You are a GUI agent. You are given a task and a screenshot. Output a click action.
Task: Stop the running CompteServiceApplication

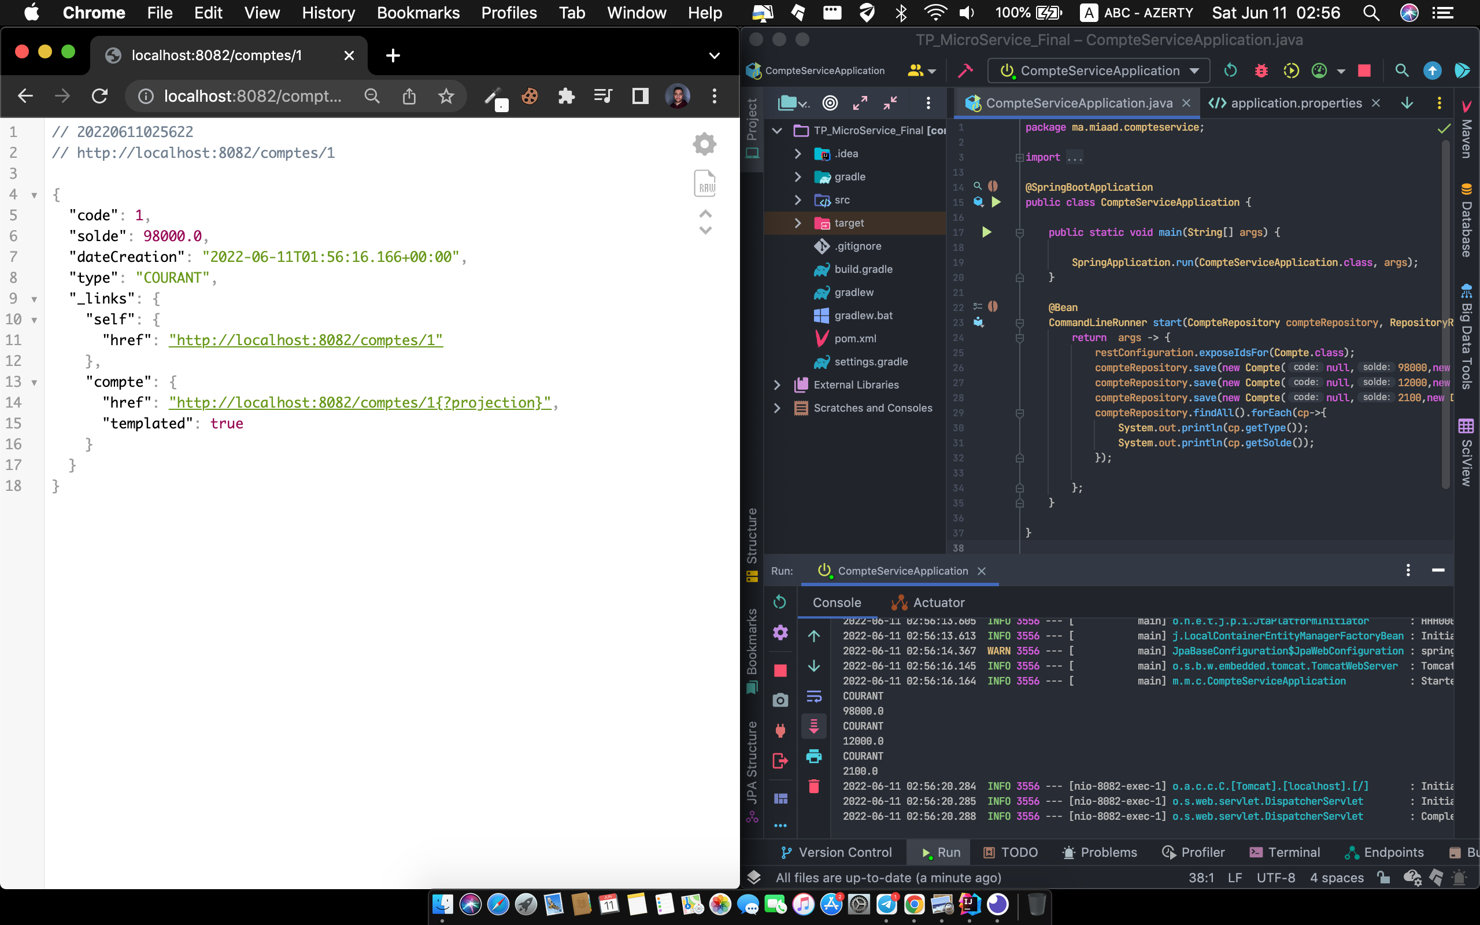[x=1364, y=71]
